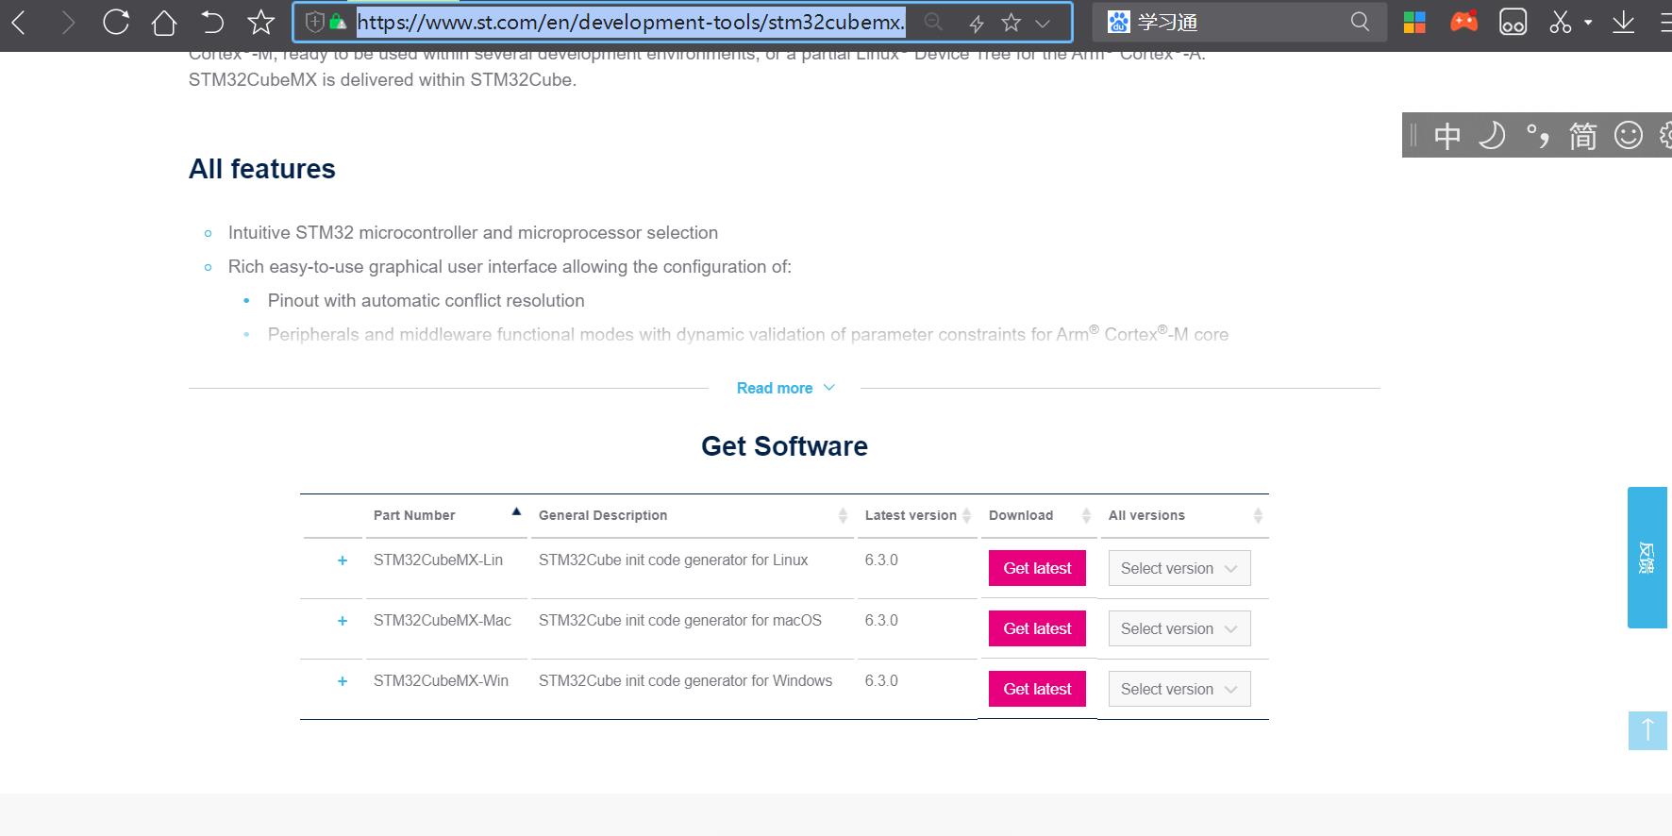Sort the table by Part Number
1672x836 pixels.
tap(446, 515)
